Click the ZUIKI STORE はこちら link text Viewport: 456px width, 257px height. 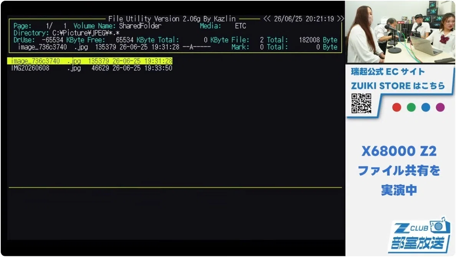(398, 86)
